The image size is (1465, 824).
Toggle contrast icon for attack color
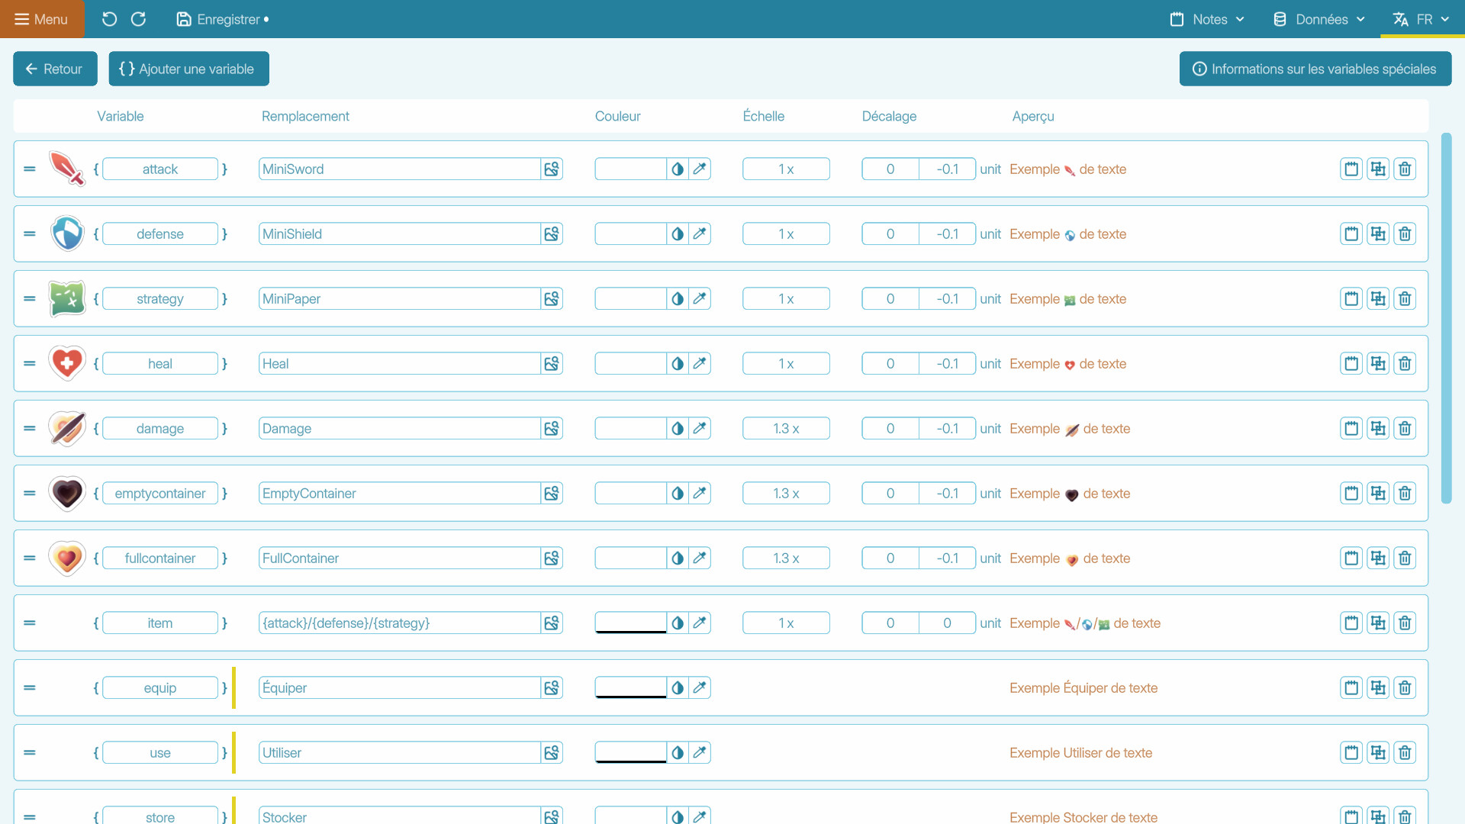click(678, 169)
